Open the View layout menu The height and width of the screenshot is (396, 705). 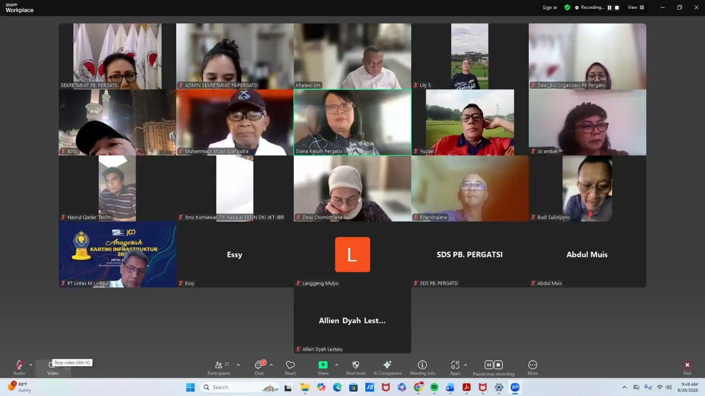pyautogui.click(x=636, y=7)
